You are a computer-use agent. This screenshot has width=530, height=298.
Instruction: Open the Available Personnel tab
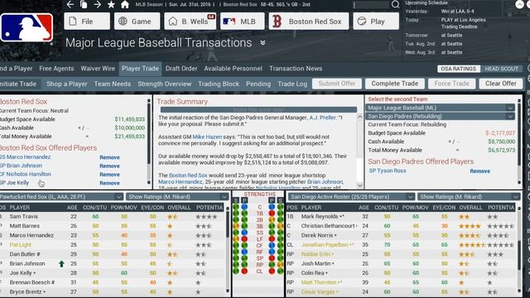pyautogui.click(x=234, y=69)
